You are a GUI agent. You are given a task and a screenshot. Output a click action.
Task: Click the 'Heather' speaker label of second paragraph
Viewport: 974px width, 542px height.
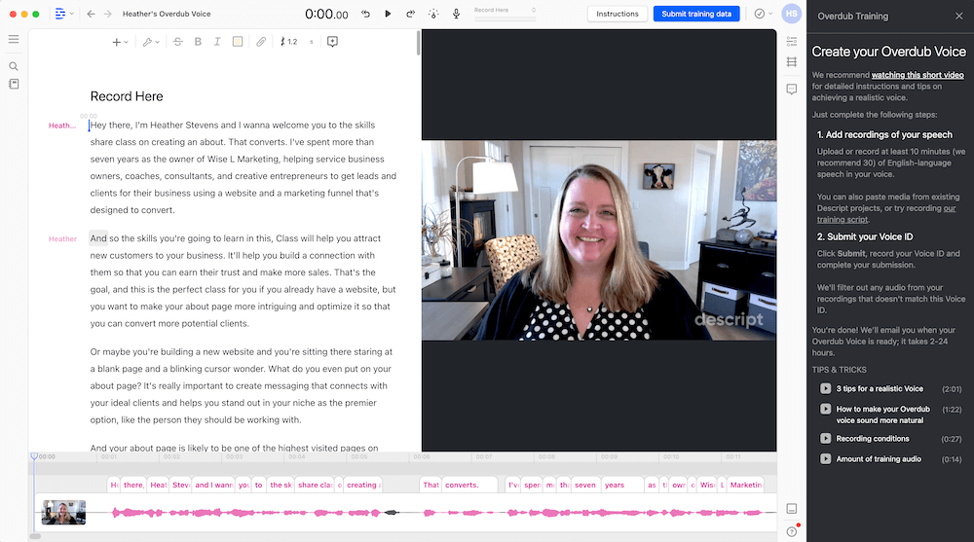(x=62, y=239)
